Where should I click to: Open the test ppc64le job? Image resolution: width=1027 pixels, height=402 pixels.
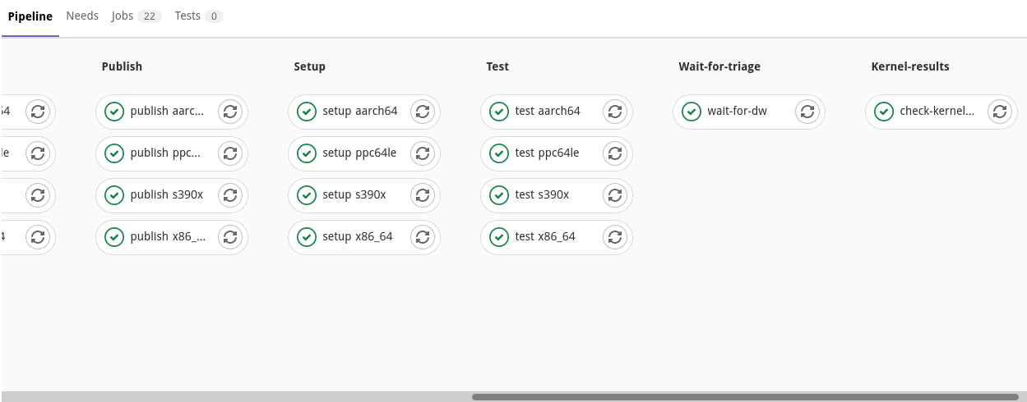[x=547, y=153]
